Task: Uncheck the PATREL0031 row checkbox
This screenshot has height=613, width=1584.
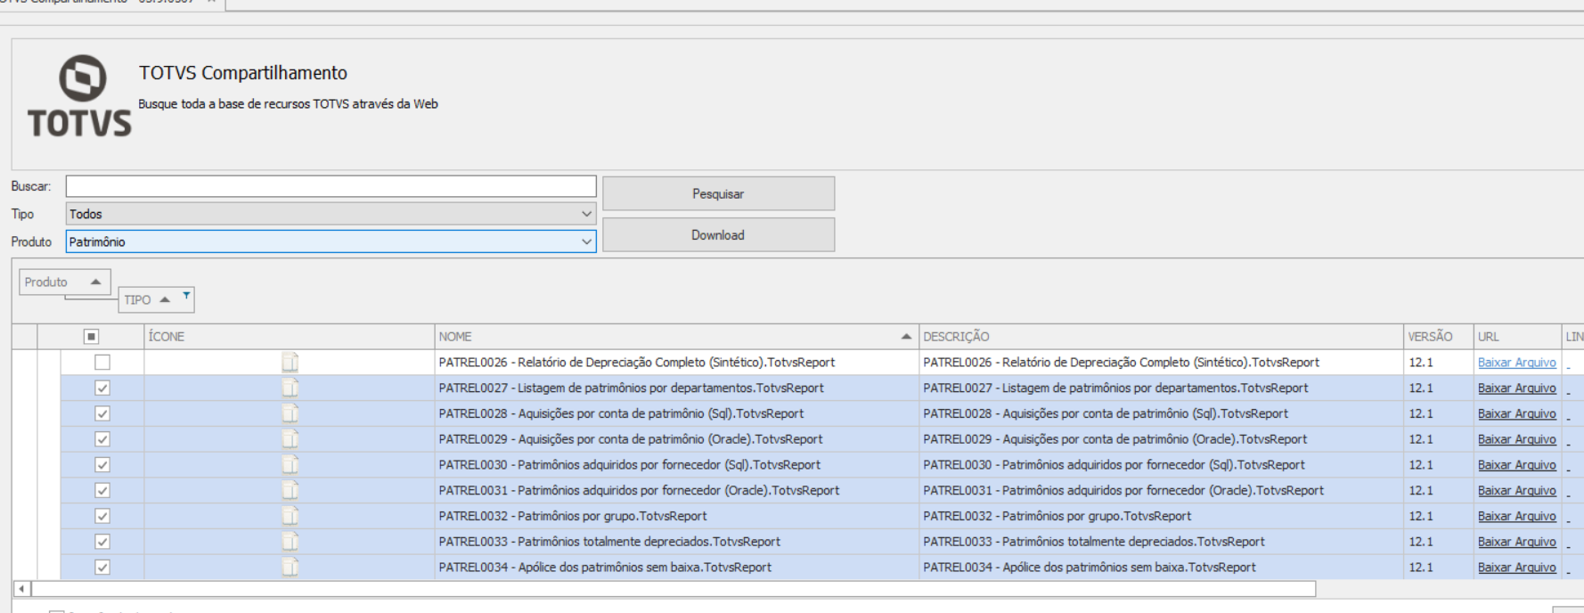Action: pos(102,490)
